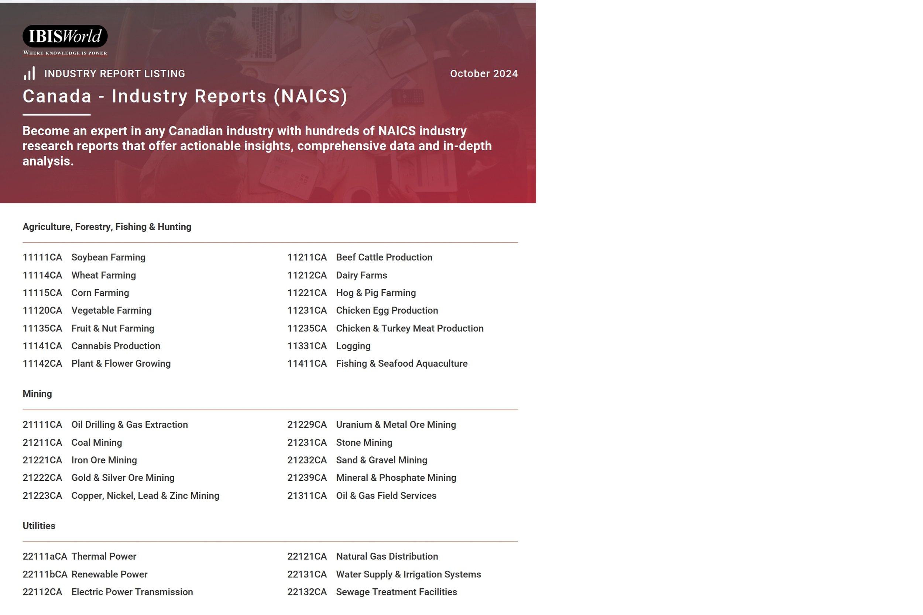Select Plant & Flower Growing entry
The width and height of the screenshot is (923, 615).
(x=121, y=364)
